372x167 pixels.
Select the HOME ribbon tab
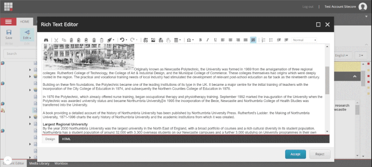tap(25, 21)
